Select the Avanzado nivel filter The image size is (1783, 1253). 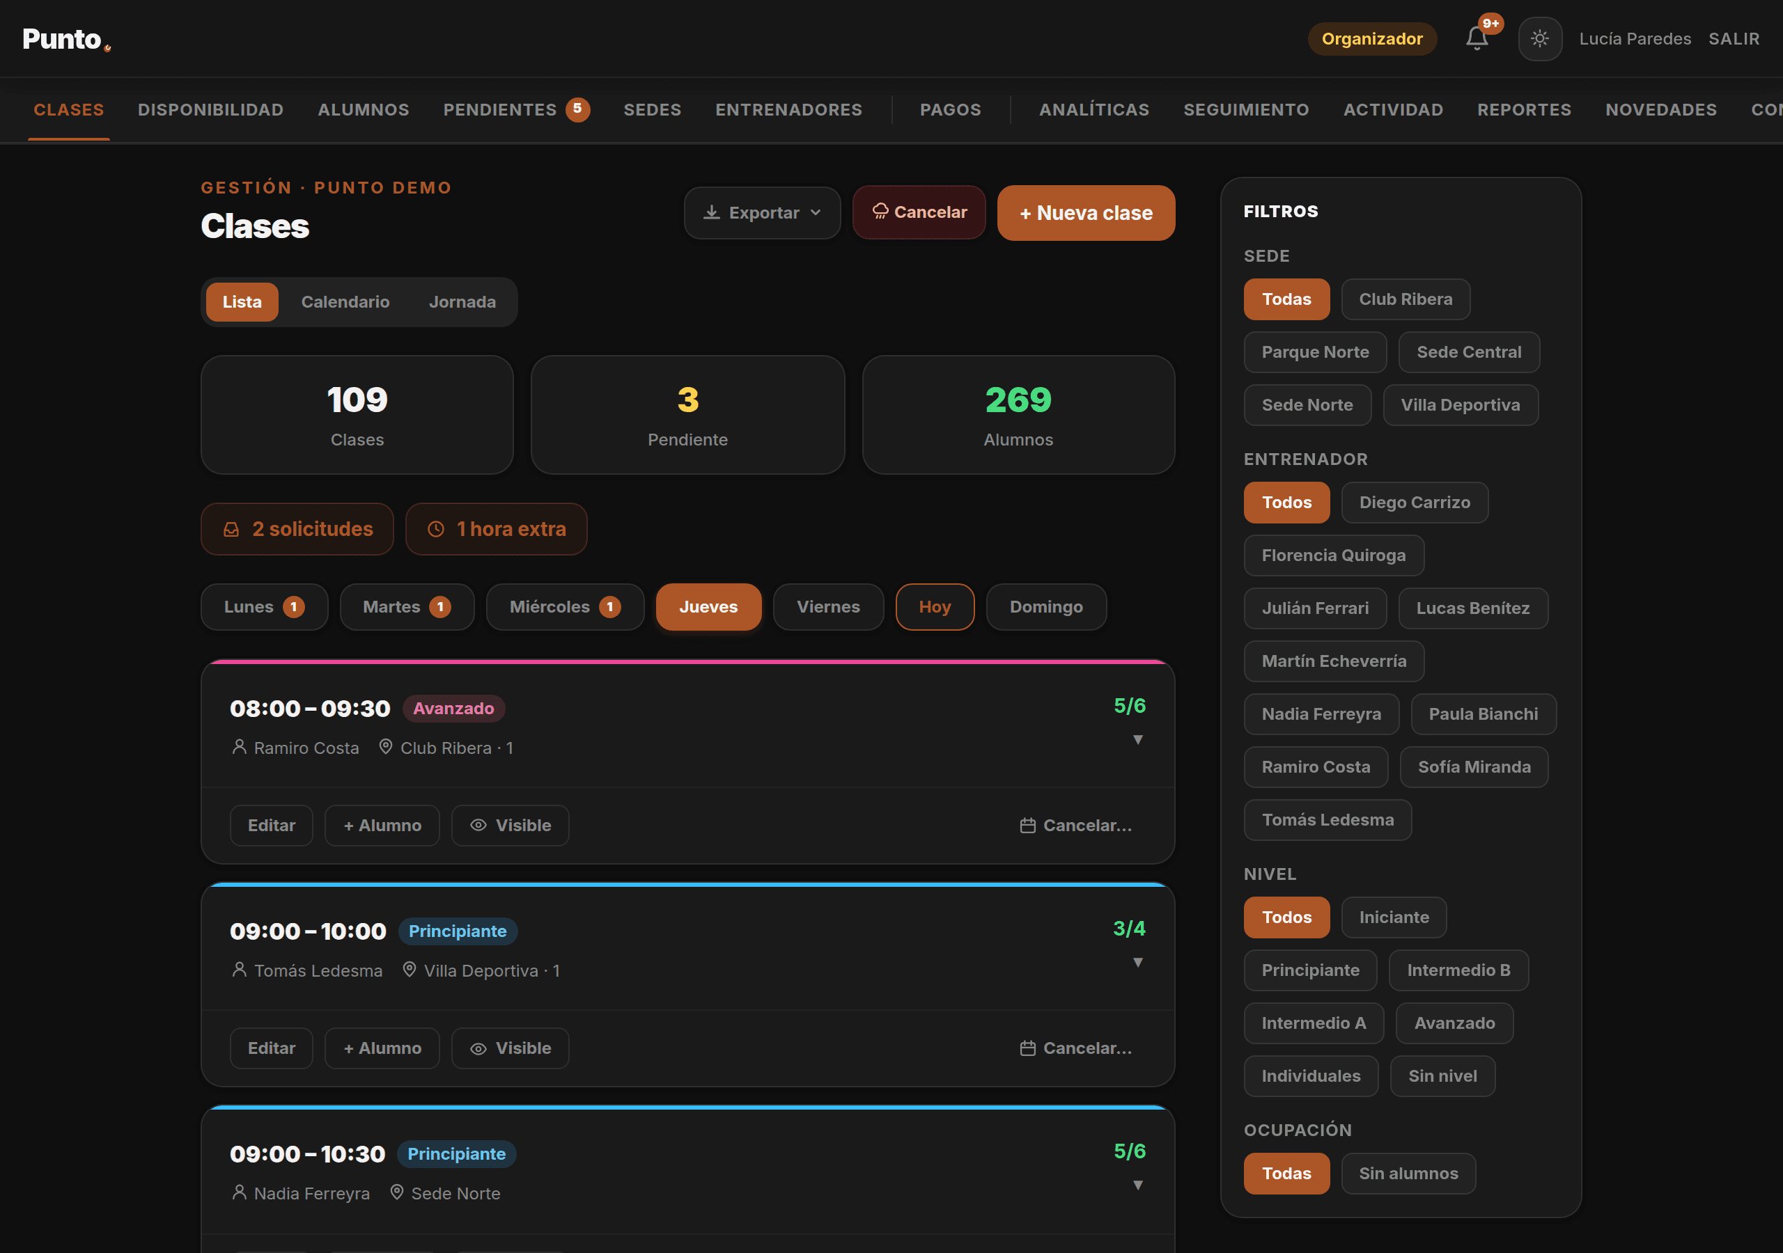tap(1454, 1023)
